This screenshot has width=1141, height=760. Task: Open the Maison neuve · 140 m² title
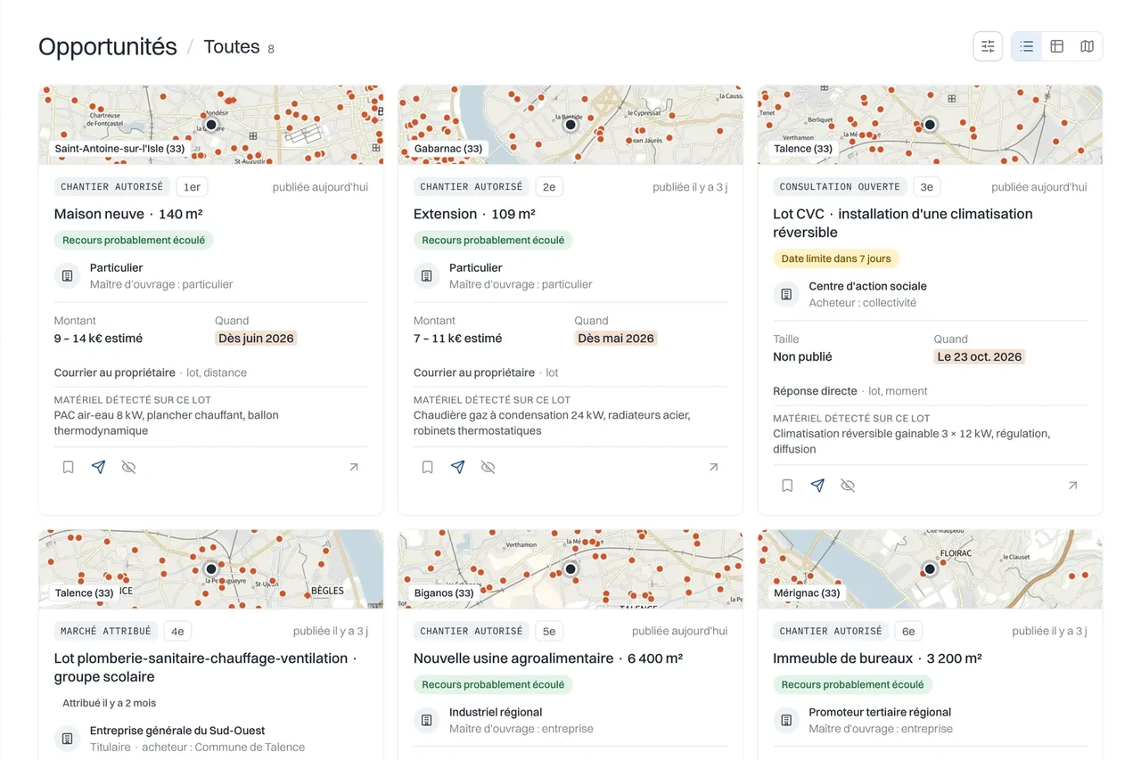(128, 214)
